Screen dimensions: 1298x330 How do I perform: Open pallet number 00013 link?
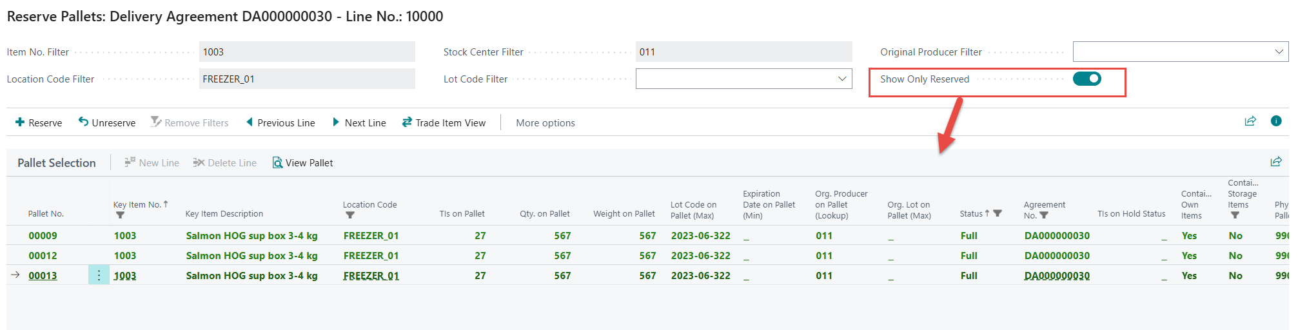pyautogui.click(x=43, y=276)
